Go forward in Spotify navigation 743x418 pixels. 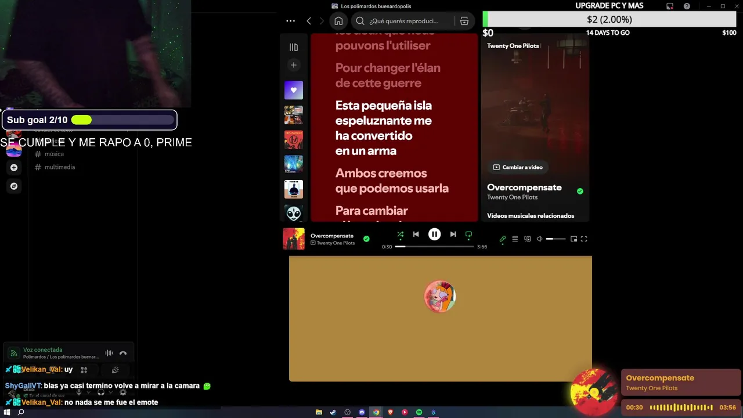[x=322, y=21]
